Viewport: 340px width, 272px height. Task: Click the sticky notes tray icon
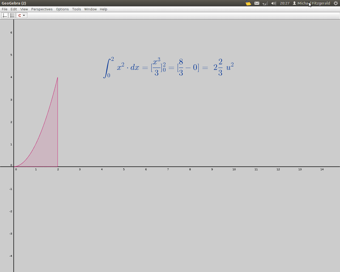tap(248, 3)
